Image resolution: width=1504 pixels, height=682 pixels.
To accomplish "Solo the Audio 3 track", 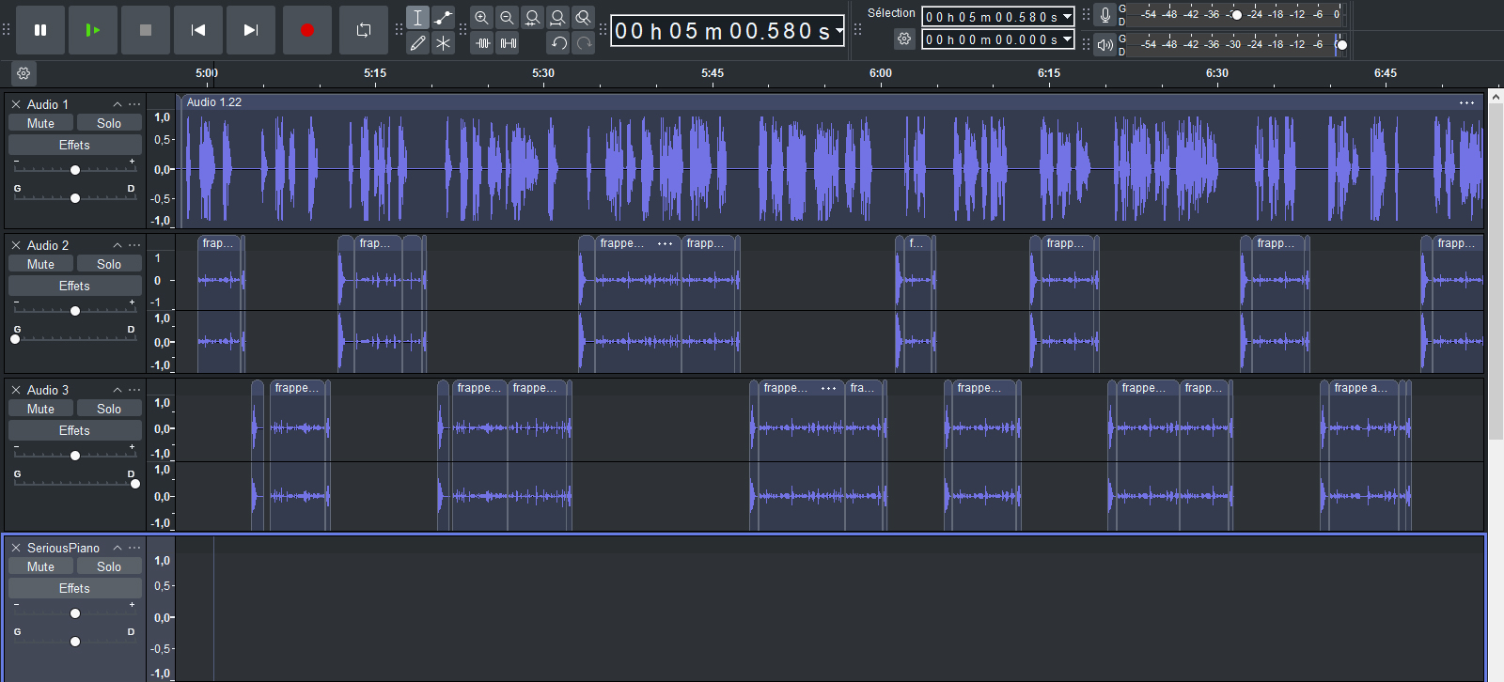I will tap(109, 409).
